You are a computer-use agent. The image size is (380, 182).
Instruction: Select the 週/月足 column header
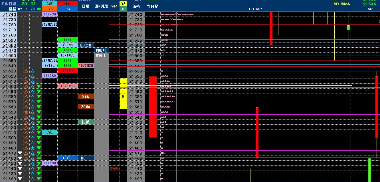click(x=102, y=6)
